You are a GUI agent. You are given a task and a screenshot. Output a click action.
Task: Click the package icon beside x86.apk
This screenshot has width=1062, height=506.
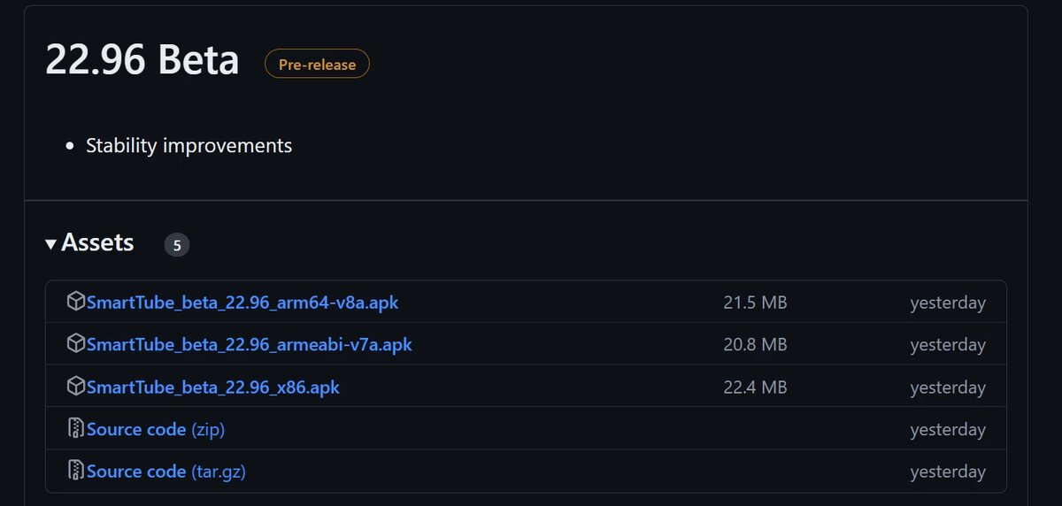coord(76,387)
